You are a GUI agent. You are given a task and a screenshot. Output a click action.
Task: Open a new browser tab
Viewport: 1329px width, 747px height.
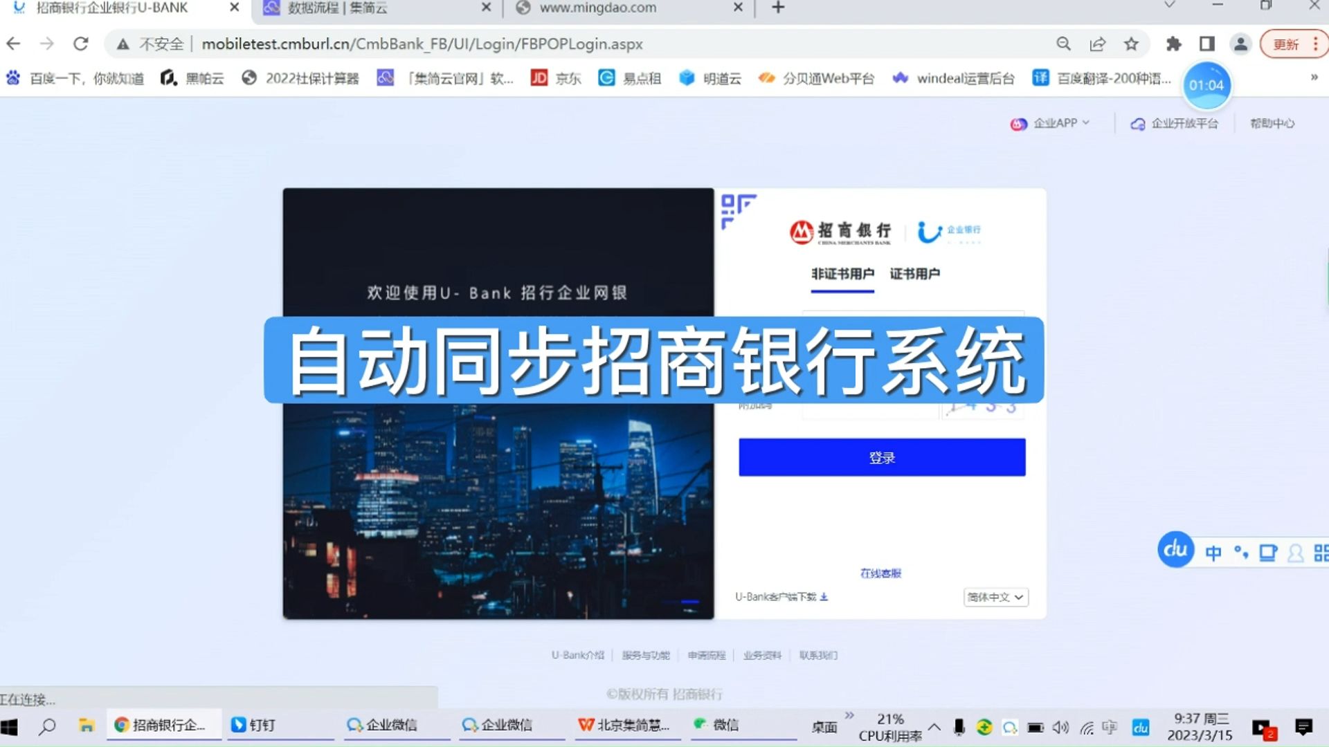(x=778, y=8)
